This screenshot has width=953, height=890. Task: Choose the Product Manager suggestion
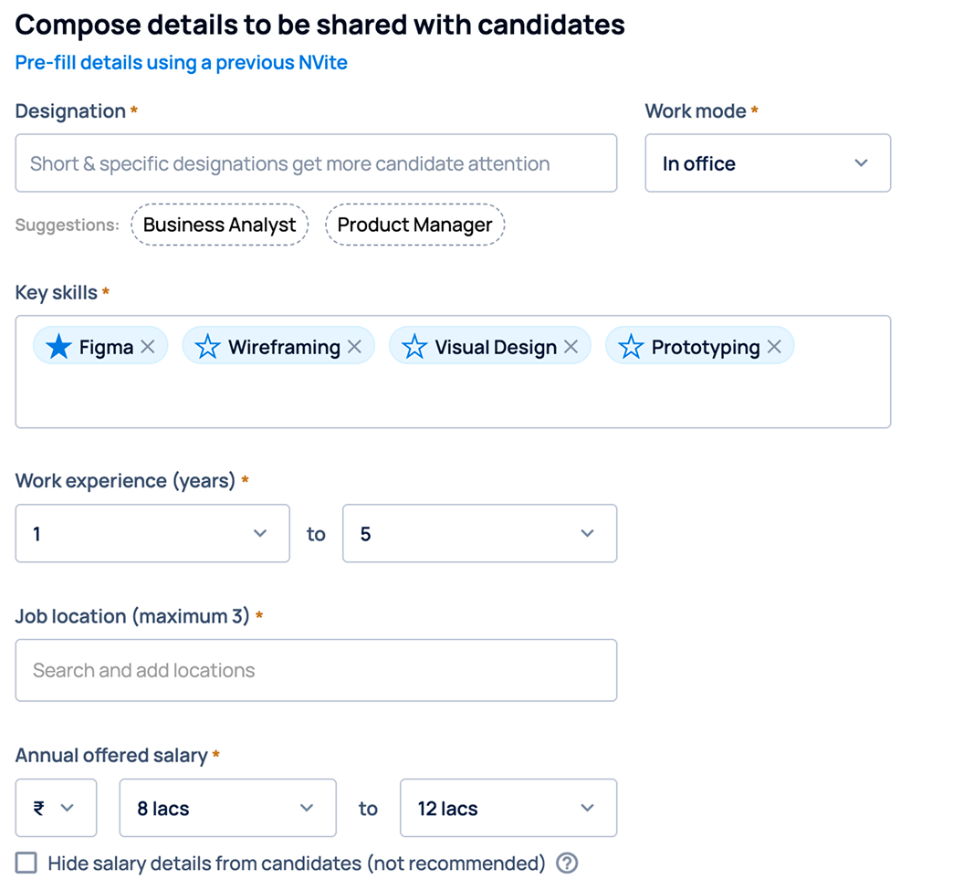(x=414, y=225)
